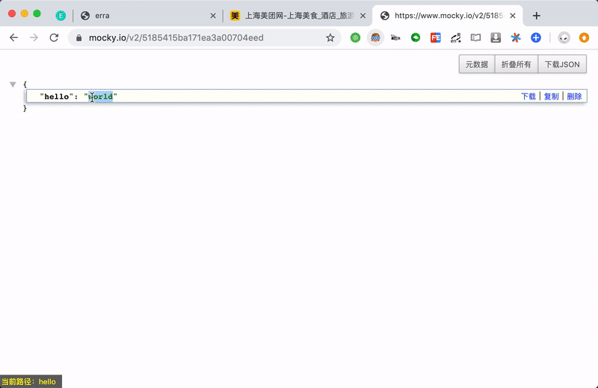
Task: Go back to previous page
Action: [x=13, y=37]
